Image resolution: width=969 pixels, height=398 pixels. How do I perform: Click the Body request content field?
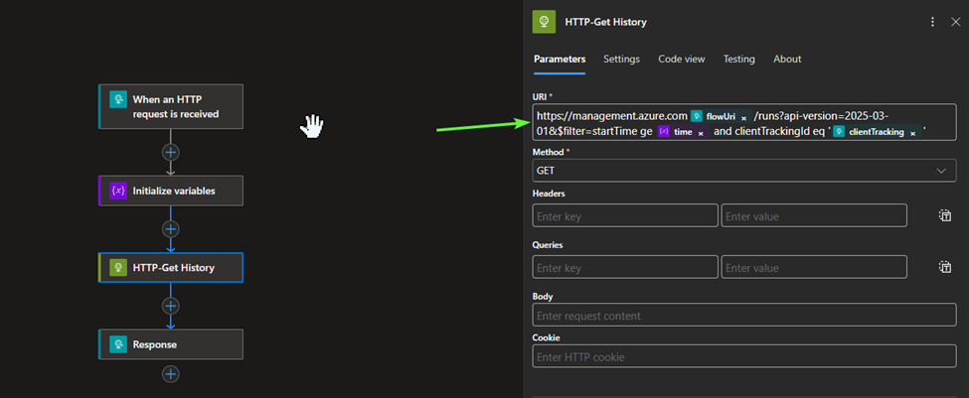pos(744,316)
